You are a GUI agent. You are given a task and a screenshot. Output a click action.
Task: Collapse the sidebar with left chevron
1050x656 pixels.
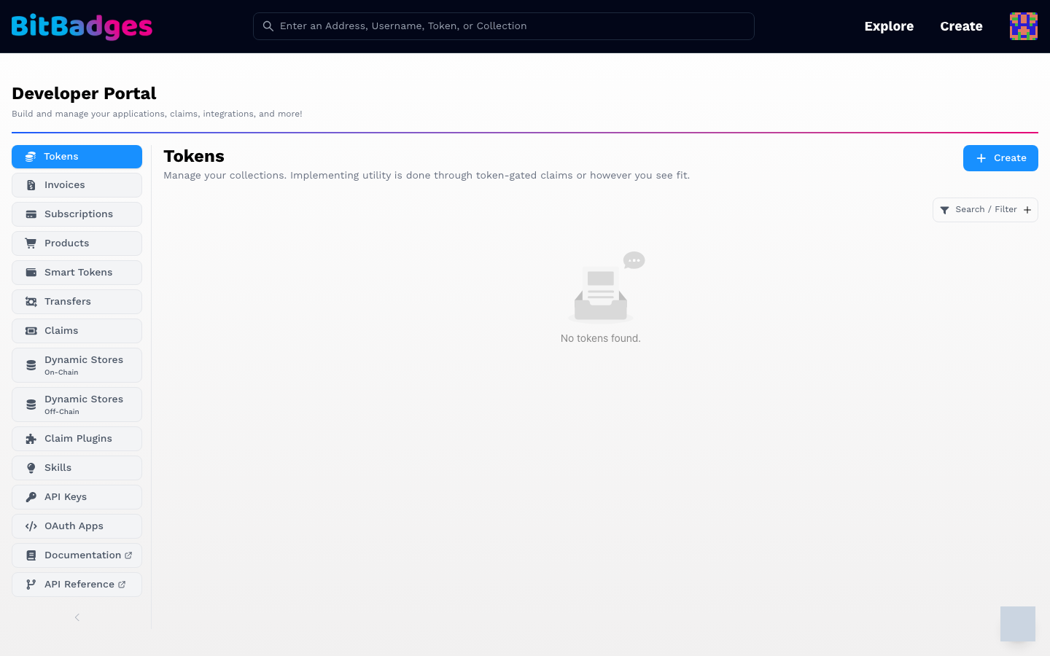[77, 617]
